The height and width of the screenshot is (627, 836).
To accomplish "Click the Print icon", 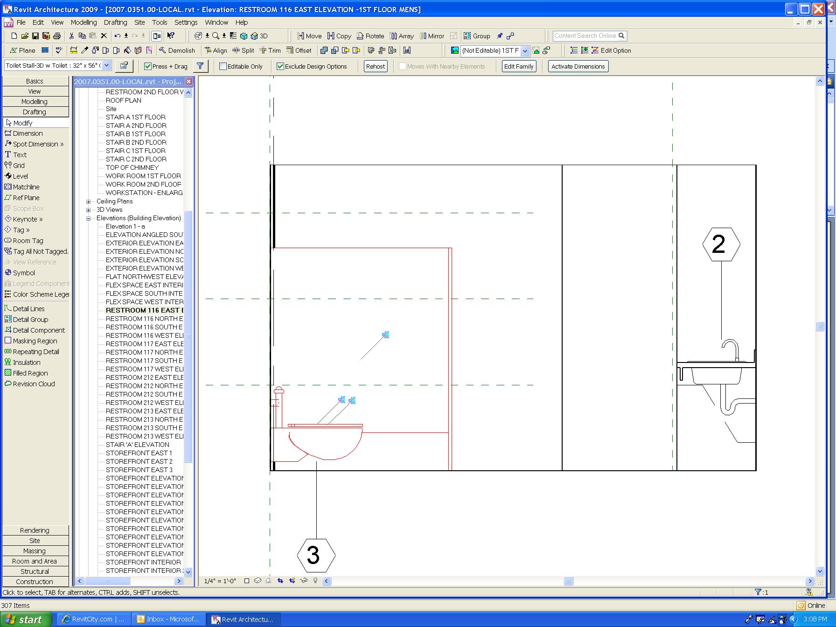I will click(x=57, y=36).
